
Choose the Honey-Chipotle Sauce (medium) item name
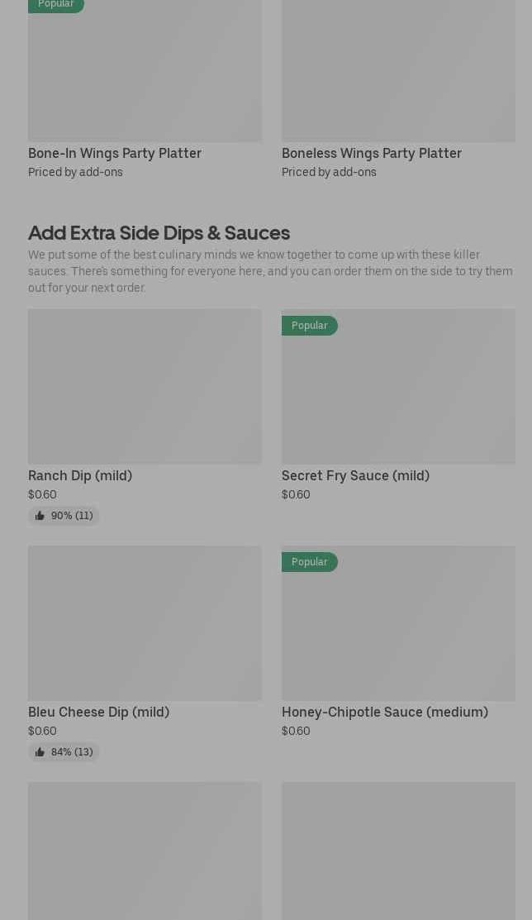coord(385,712)
